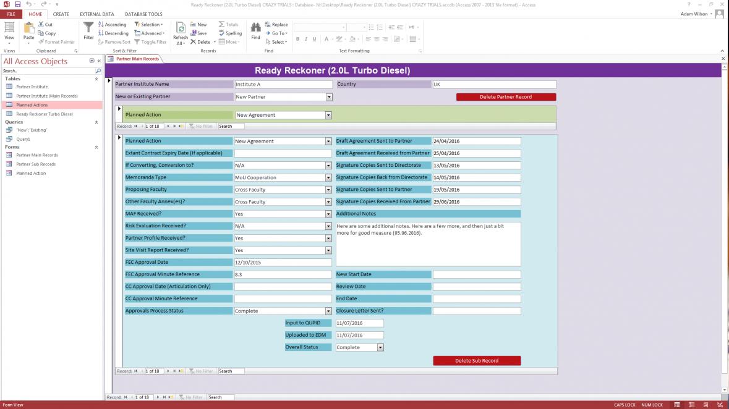Toggle Bold formatting
The height and width of the screenshot is (409, 729).
pyautogui.click(x=297, y=39)
